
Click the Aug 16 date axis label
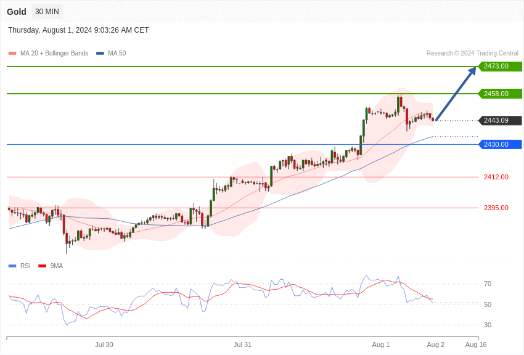(x=476, y=345)
